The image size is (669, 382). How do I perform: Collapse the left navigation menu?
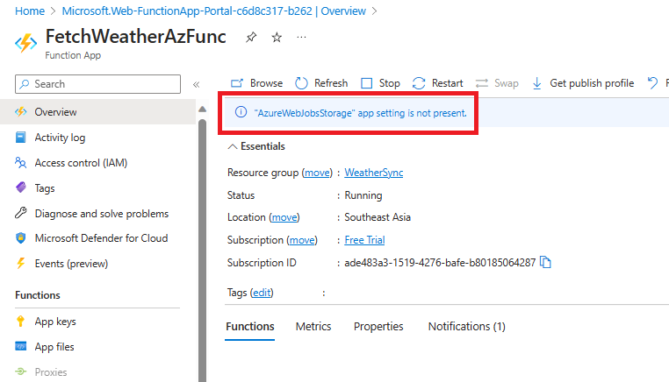pos(197,84)
